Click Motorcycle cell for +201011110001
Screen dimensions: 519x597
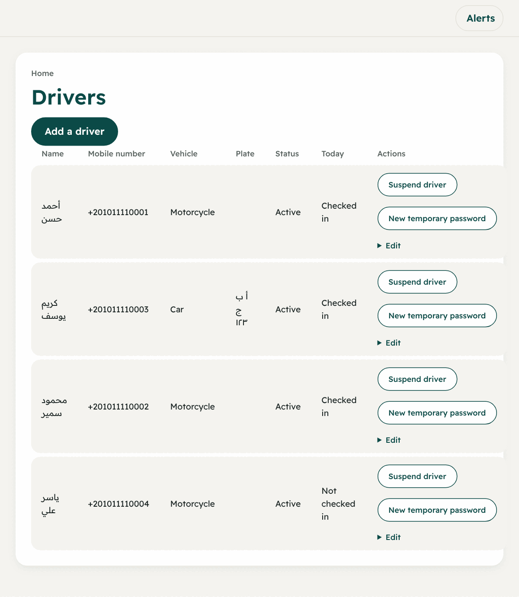pyautogui.click(x=192, y=213)
